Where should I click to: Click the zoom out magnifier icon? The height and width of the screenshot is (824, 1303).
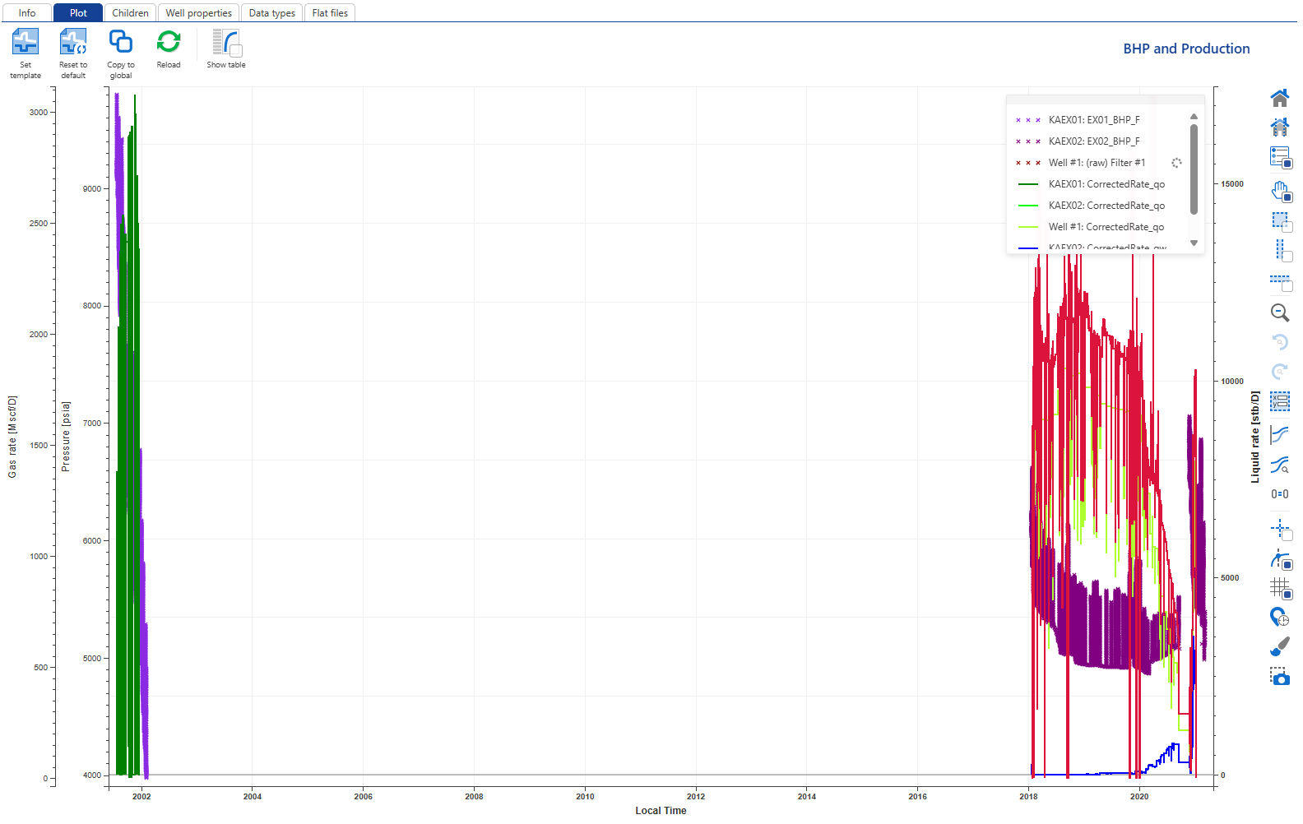1279,312
